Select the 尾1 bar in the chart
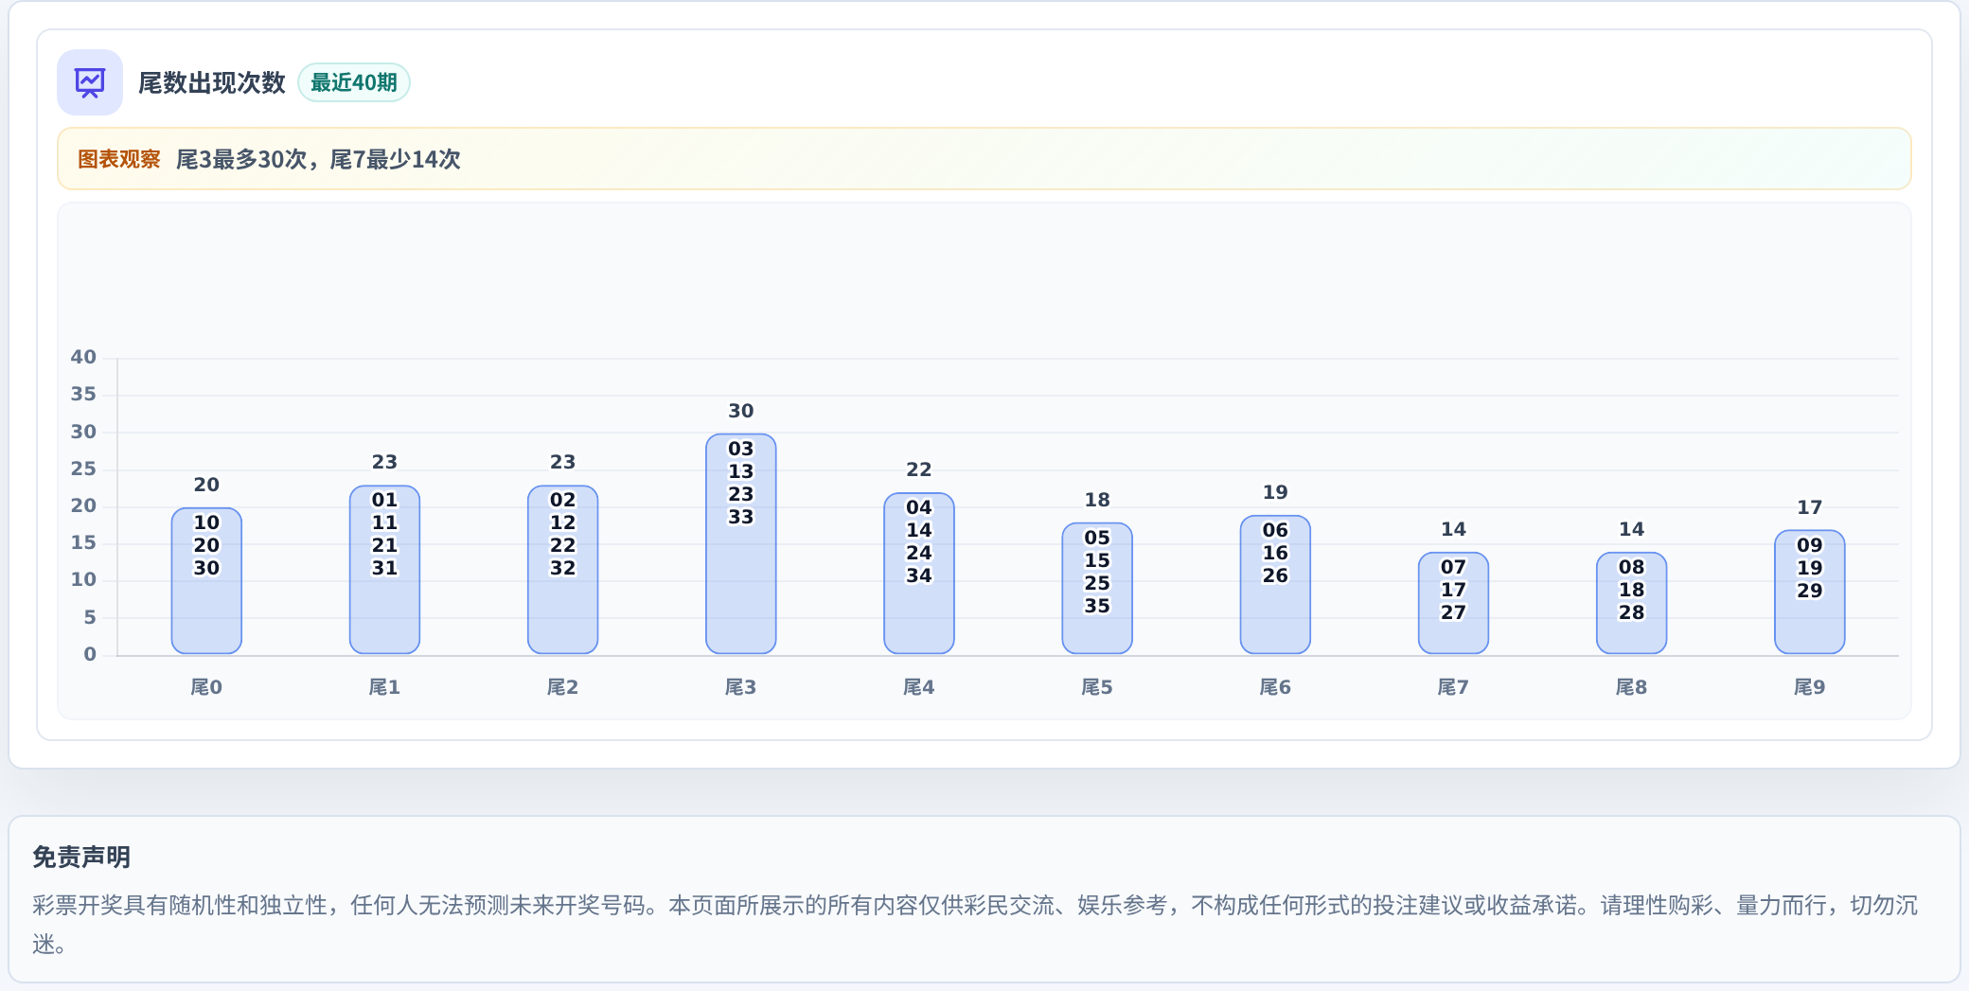 pyautogui.click(x=384, y=570)
